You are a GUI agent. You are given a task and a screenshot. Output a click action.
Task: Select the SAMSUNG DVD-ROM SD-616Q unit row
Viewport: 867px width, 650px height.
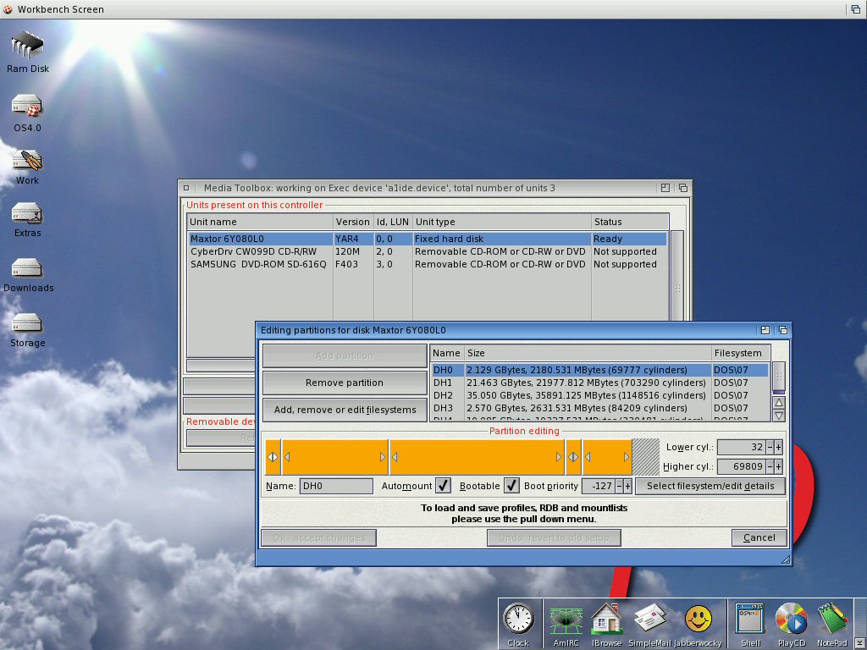428,264
